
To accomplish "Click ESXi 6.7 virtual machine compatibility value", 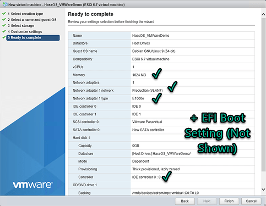I will [x=150, y=59].
